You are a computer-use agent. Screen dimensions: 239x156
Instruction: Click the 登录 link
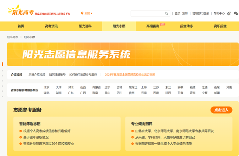coord(177,14)
